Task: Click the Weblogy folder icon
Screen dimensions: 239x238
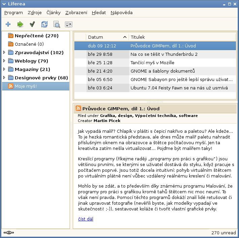Action: point(11,61)
